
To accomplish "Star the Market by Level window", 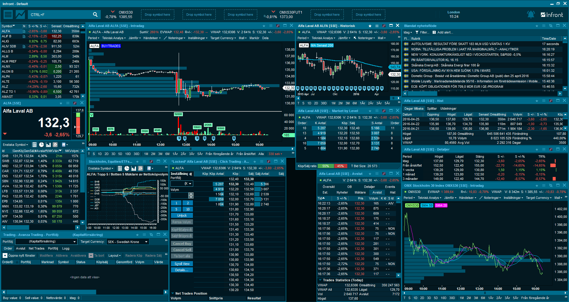I will (370, 111).
